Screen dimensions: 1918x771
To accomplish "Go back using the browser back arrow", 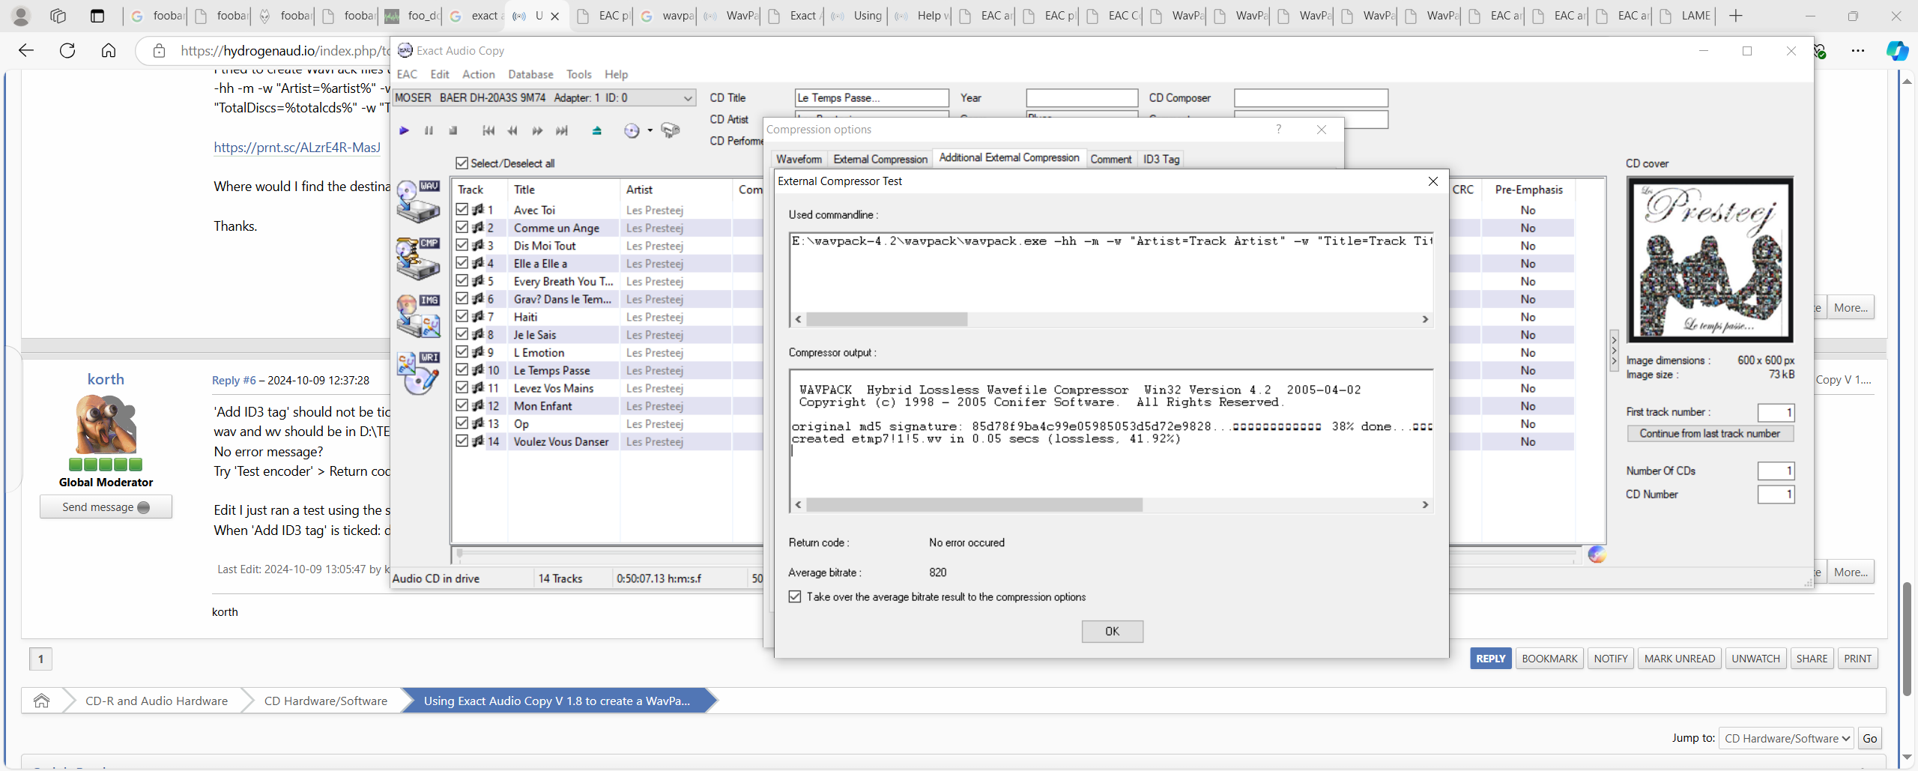I will 26,50.
